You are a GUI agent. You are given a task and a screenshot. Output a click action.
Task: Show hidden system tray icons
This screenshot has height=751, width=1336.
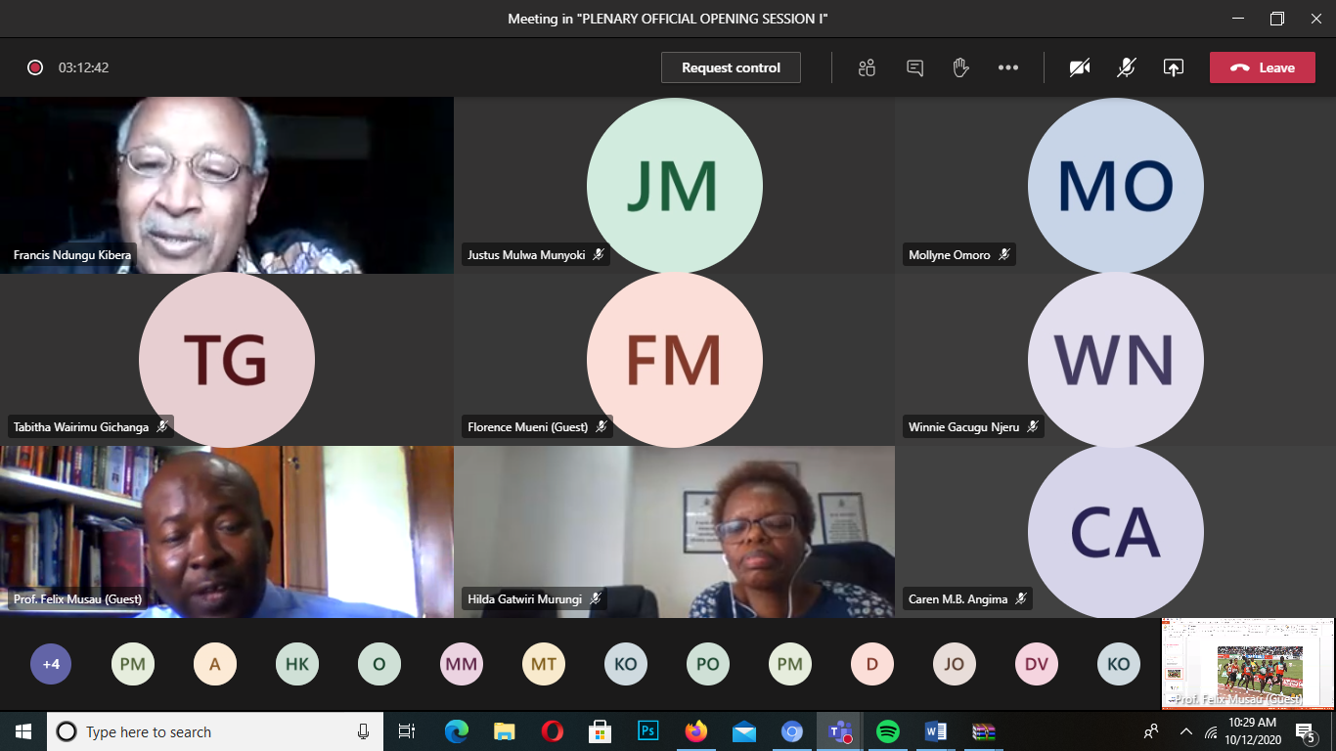[x=1186, y=731]
